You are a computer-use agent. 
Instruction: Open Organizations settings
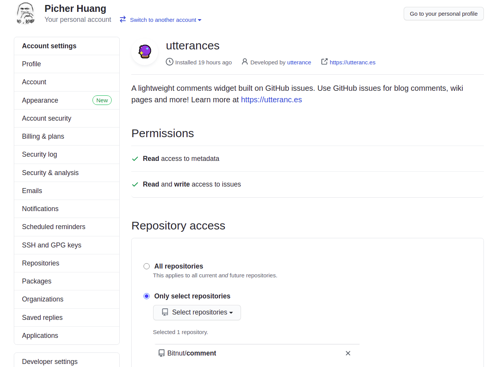(x=67, y=299)
